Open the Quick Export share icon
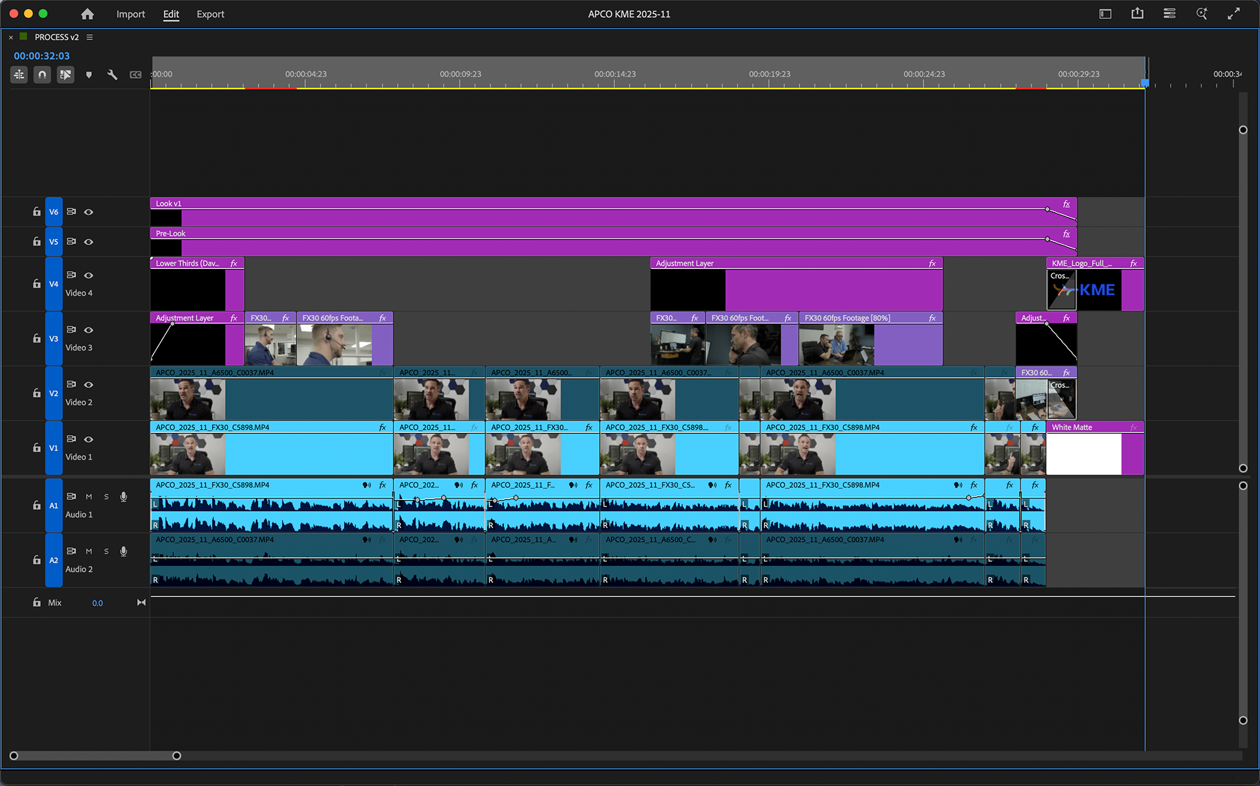 [x=1137, y=13]
